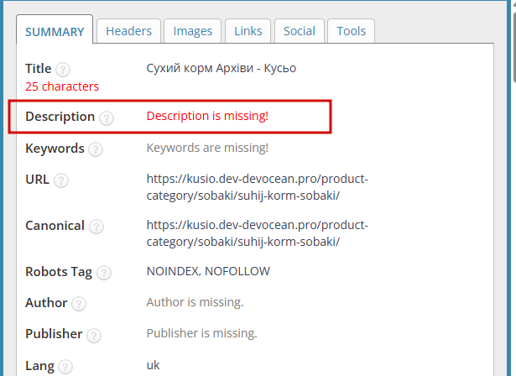
Task: Switch to the Links tab
Action: coord(248,31)
